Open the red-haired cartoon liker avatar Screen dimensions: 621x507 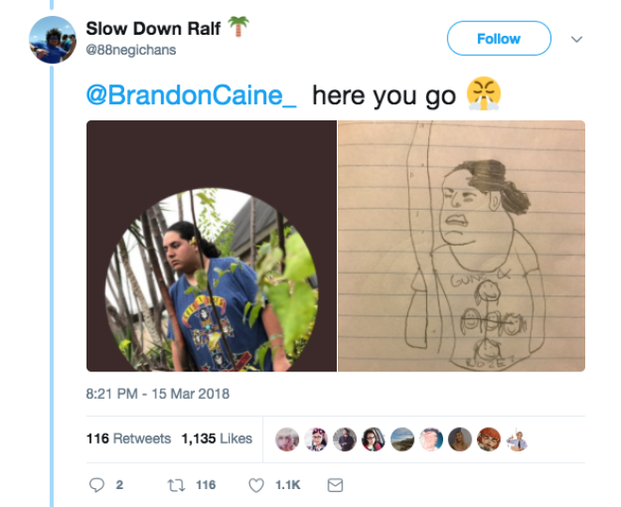click(x=488, y=439)
